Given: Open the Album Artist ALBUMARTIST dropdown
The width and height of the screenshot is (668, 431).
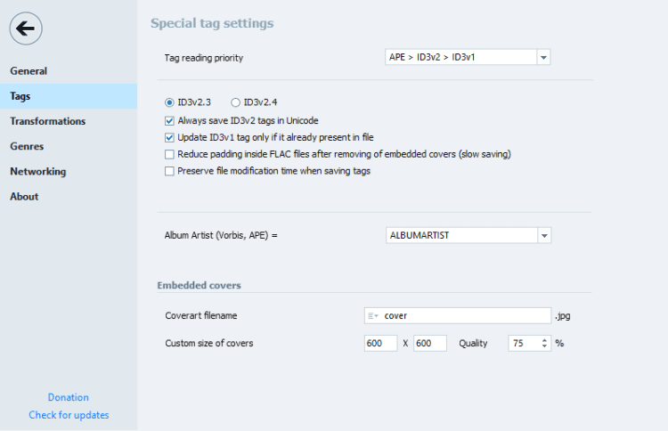Looking at the screenshot, I should (544, 236).
